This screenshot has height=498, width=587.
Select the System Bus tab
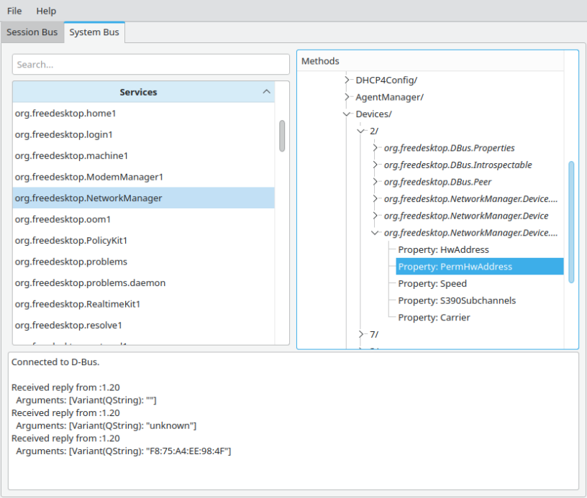[x=94, y=32]
